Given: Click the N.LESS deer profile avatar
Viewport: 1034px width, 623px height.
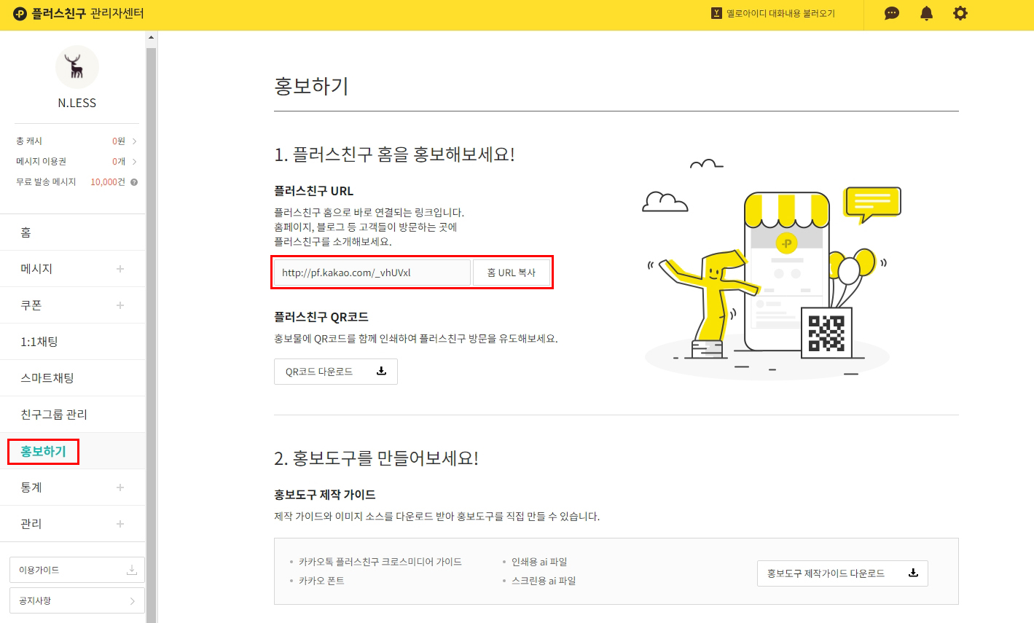Looking at the screenshot, I should click(x=77, y=67).
